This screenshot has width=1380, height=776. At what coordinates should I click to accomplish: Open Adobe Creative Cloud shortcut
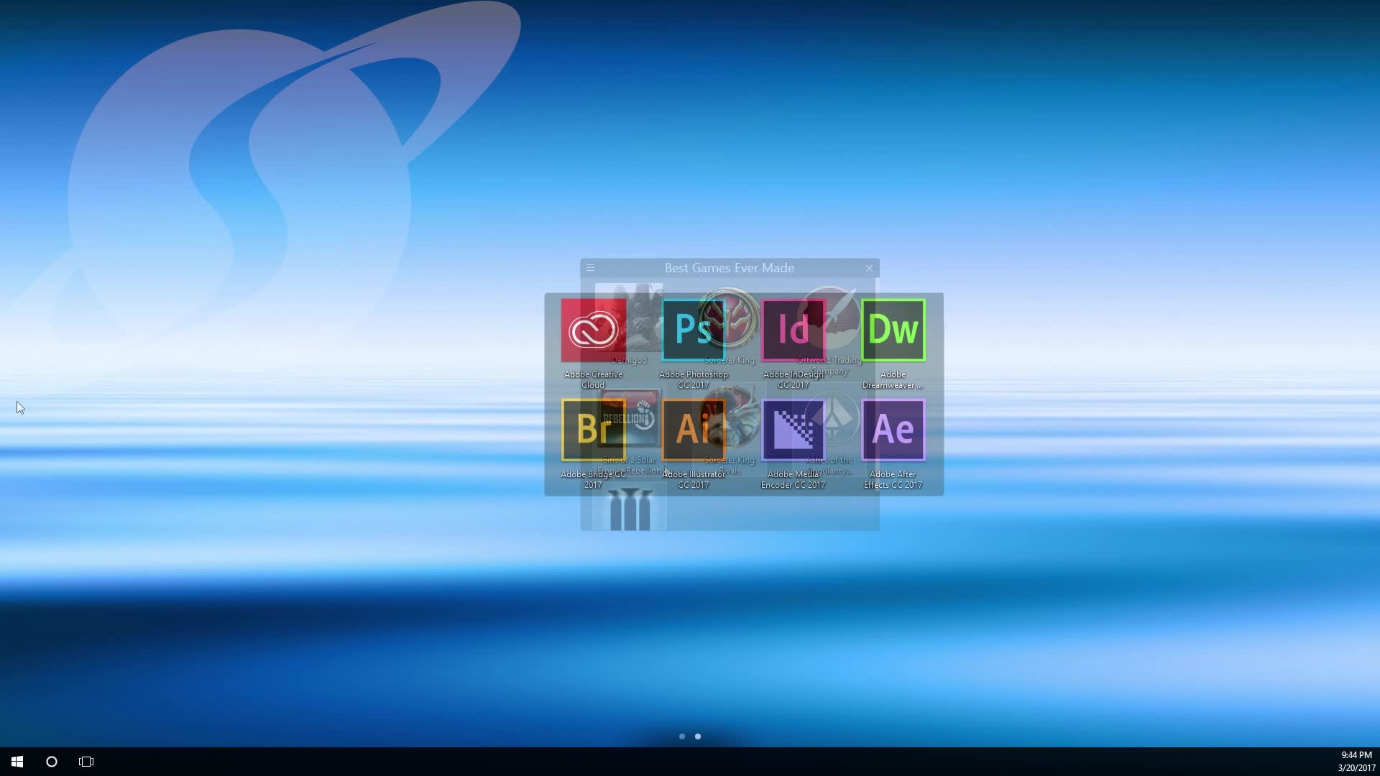(x=593, y=331)
